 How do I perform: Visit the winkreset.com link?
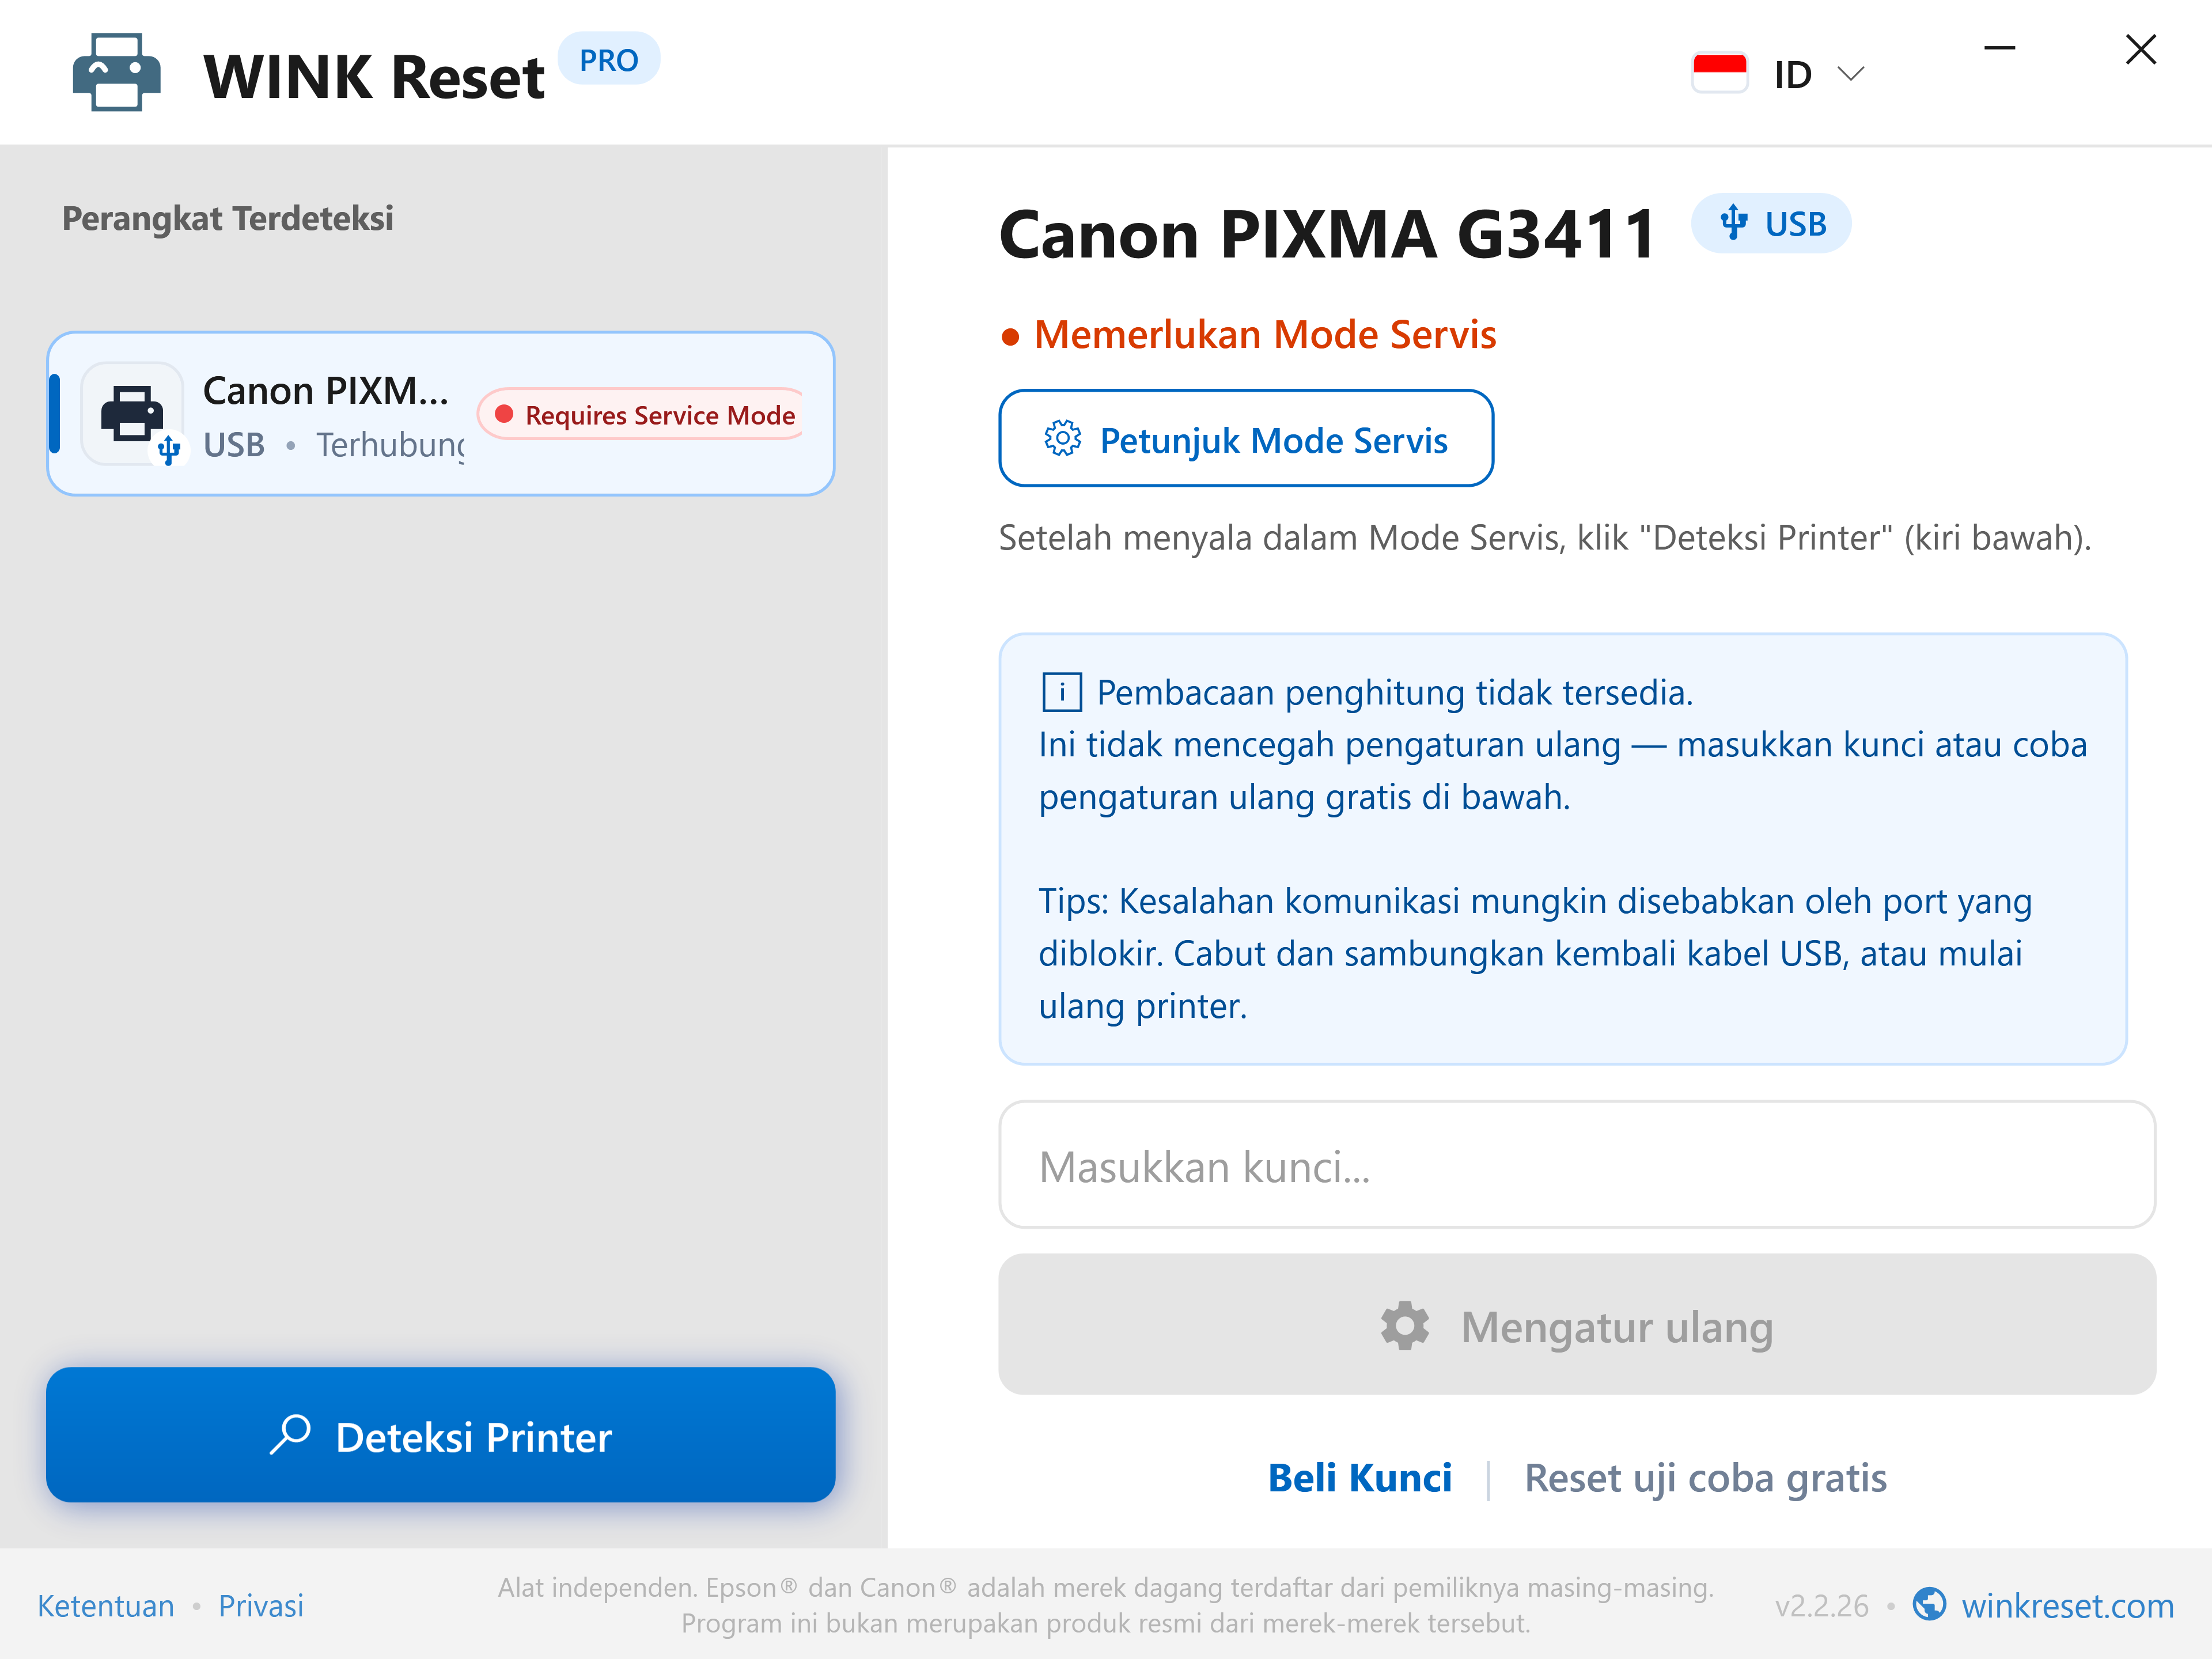click(2067, 1606)
